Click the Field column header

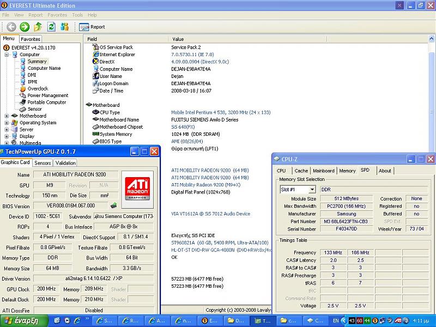click(x=126, y=39)
